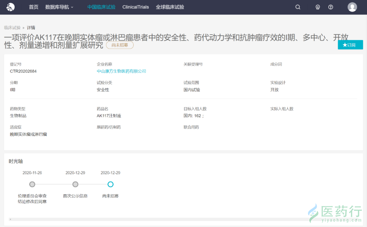Click the lightbulb suggestion icon
Image resolution: width=367 pixels, height=227 pixels.
(x=318, y=7)
